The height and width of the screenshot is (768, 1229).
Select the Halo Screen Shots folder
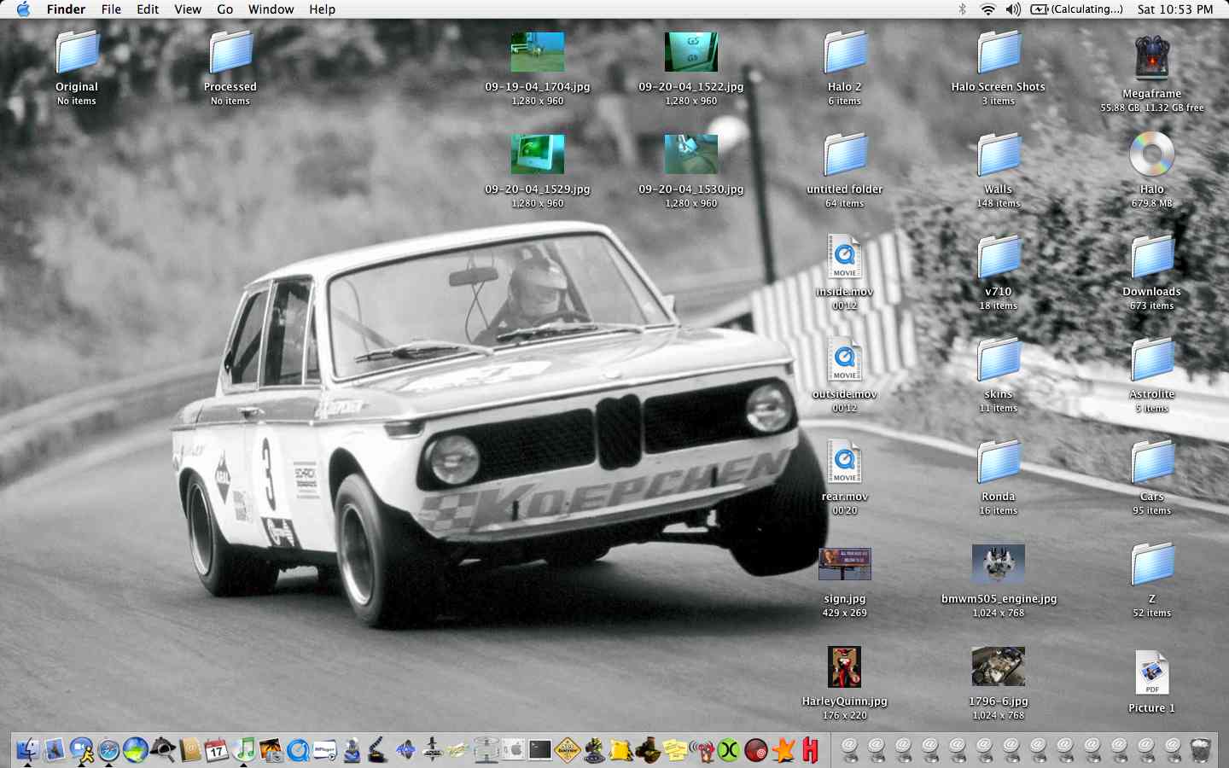[998, 53]
